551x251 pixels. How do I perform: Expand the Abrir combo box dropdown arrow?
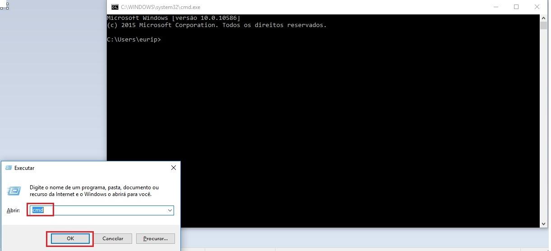170,210
